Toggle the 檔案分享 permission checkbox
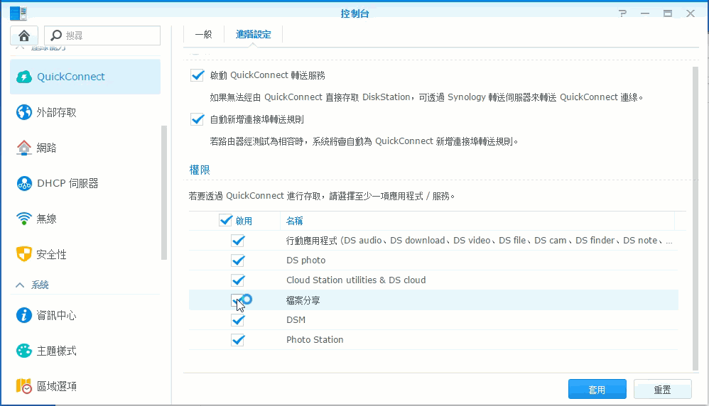The width and height of the screenshot is (709, 406). click(x=238, y=300)
